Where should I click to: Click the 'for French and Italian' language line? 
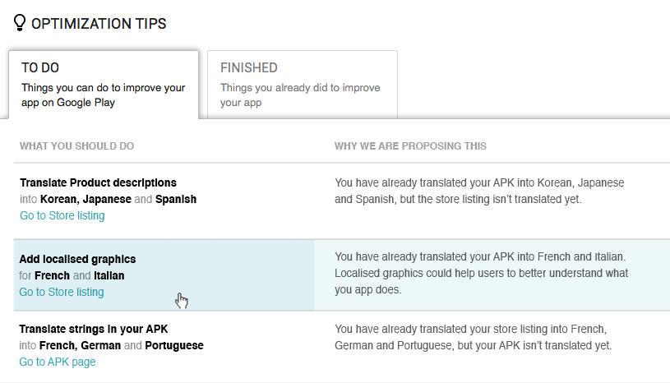[72, 275]
